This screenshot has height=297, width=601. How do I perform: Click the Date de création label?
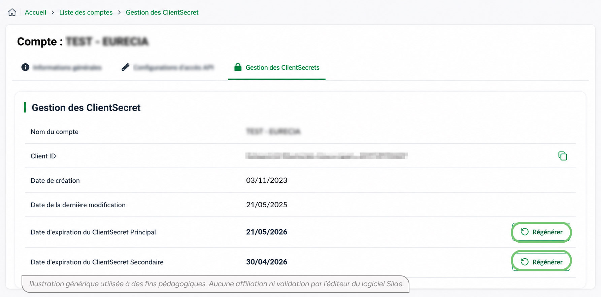[55, 181]
